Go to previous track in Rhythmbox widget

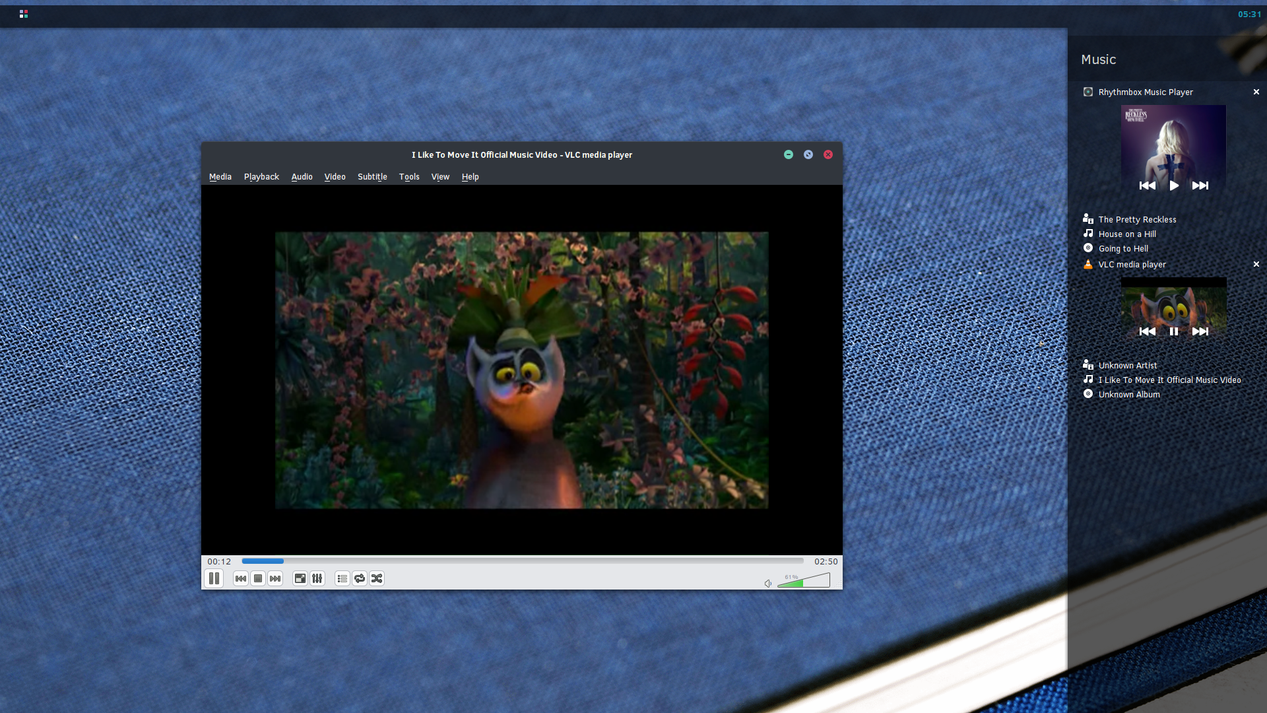click(1148, 186)
